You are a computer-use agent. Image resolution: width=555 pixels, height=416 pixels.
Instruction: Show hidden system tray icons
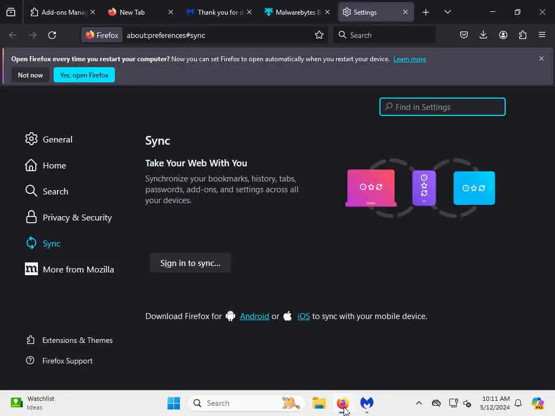tap(419, 403)
